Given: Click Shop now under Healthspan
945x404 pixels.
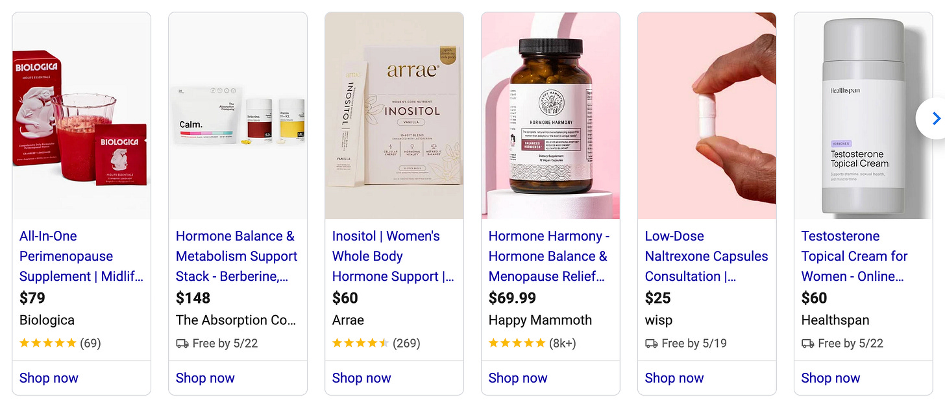Looking at the screenshot, I should pos(831,378).
